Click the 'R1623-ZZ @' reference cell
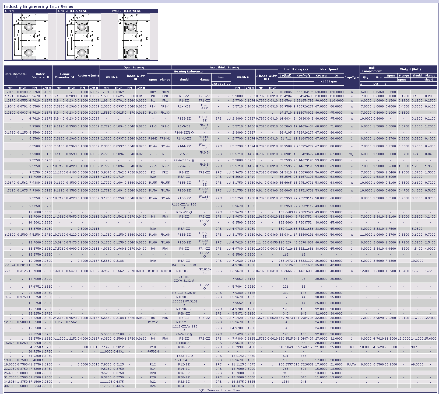Viewport: 439px width, 394px height. tap(184, 356)
